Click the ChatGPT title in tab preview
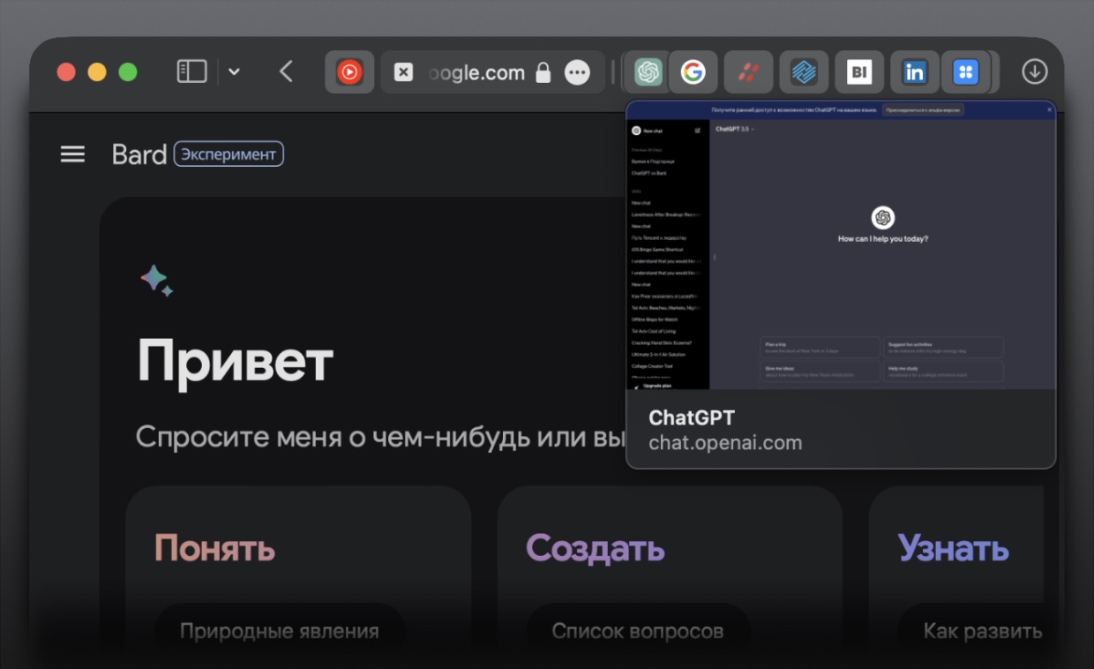This screenshot has width=1094, height=669. click(x=692, y=417)
